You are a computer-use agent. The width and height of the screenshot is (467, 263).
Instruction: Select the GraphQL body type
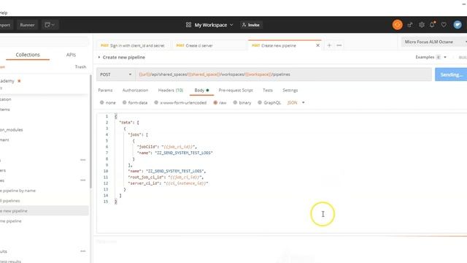(269, 102)
